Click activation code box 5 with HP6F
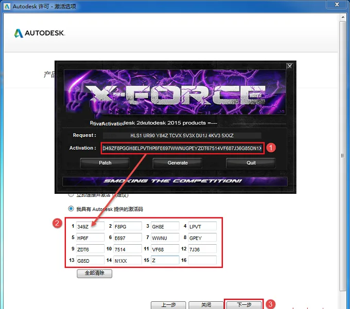This screenshot has height=309, width=350. pyautogui.click(x=90, y=238)
